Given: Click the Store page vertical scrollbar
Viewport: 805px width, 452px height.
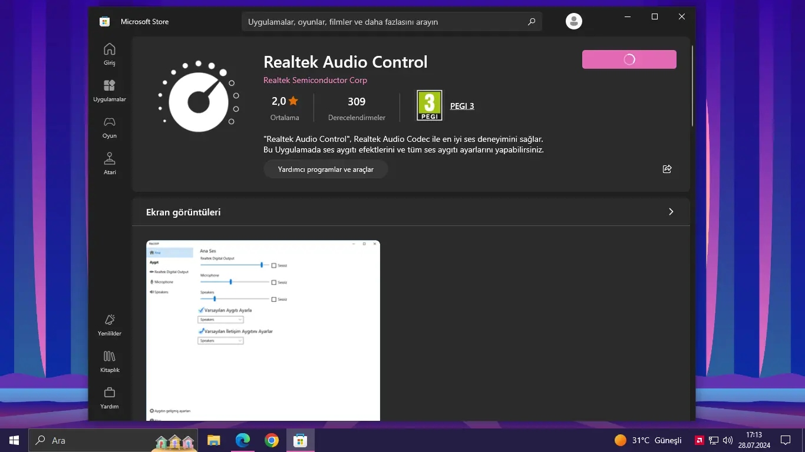Looking at the screenshot, I should pyautogui.click(x=692, y=85).
